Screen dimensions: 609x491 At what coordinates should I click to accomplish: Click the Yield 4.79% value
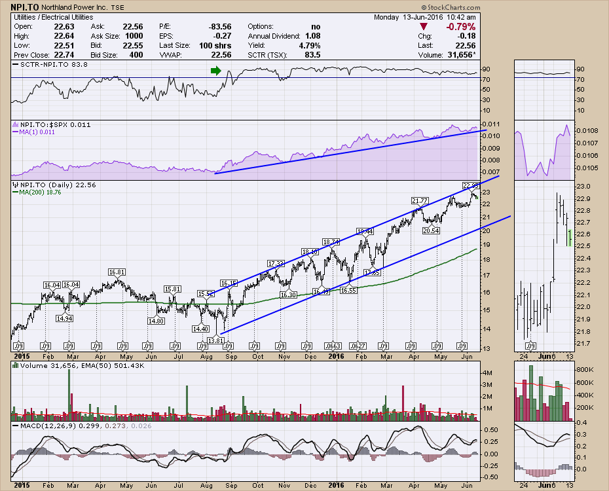click(310, 45)
